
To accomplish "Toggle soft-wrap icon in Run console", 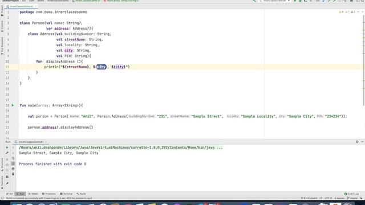I will [13, 158].
